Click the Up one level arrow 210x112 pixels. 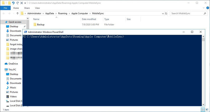coord(17,13)
